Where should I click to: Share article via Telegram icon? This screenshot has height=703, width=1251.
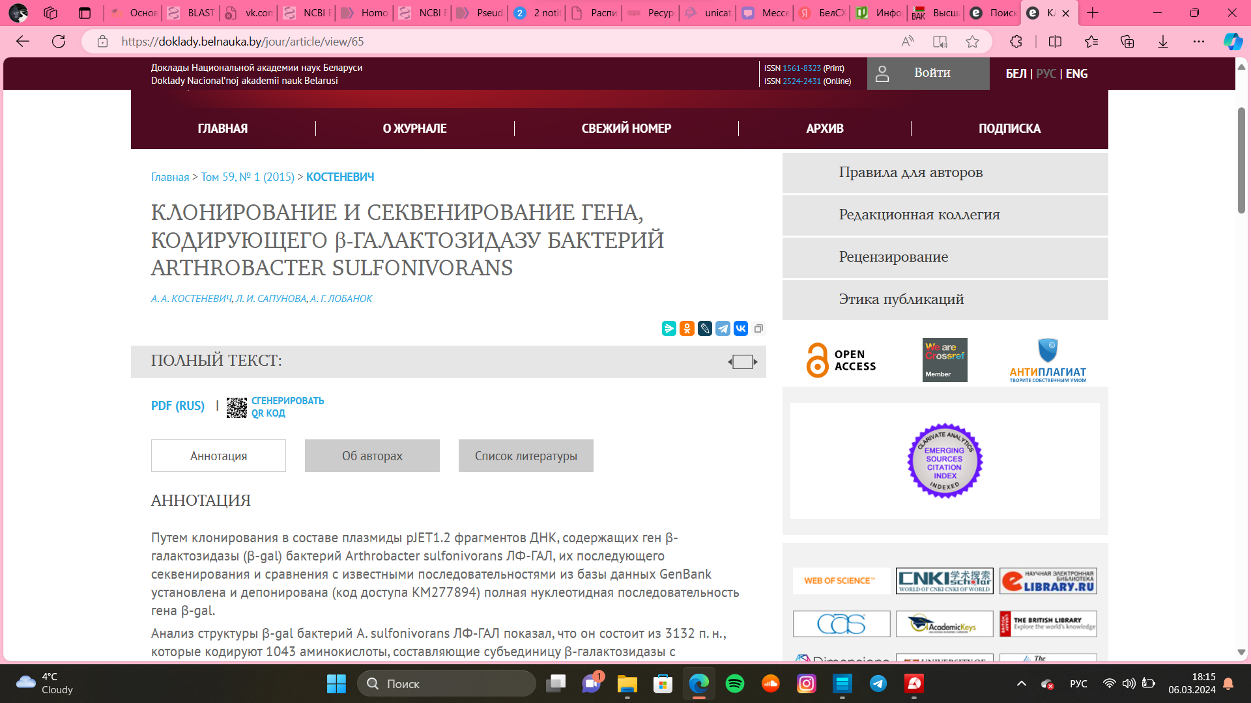point(723,328)
